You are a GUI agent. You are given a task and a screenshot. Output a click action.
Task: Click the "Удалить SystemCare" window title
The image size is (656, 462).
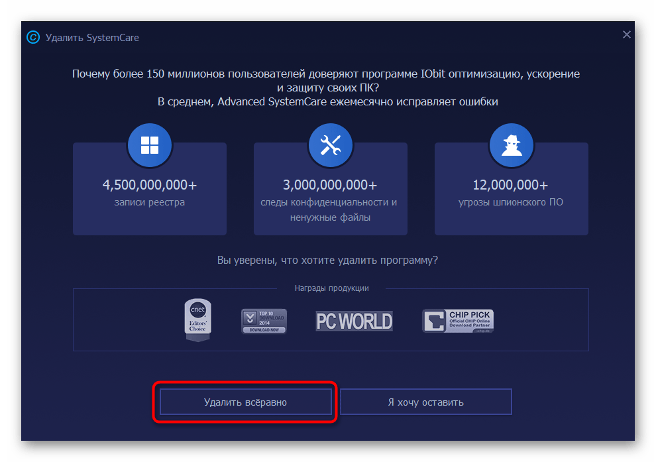click(x=92, y=38)
